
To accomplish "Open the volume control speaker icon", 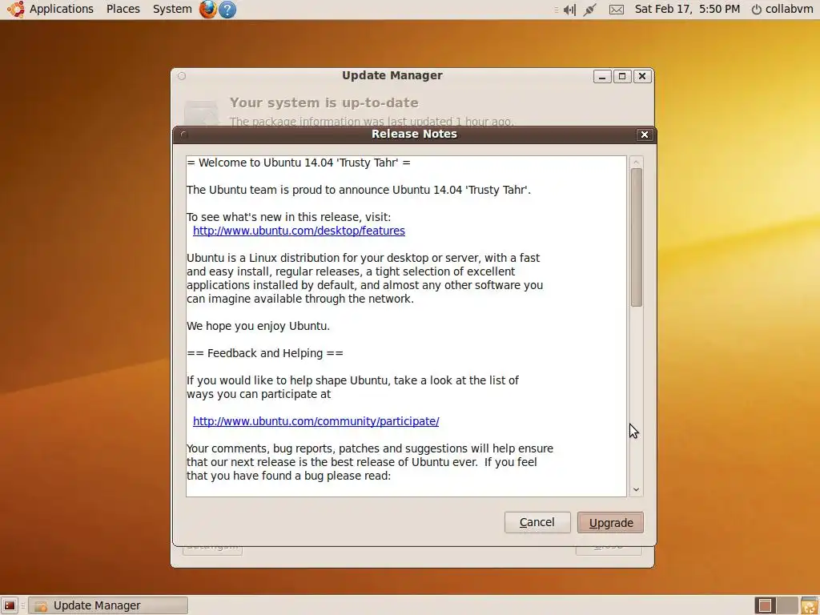I will click(x=569, y=10).
